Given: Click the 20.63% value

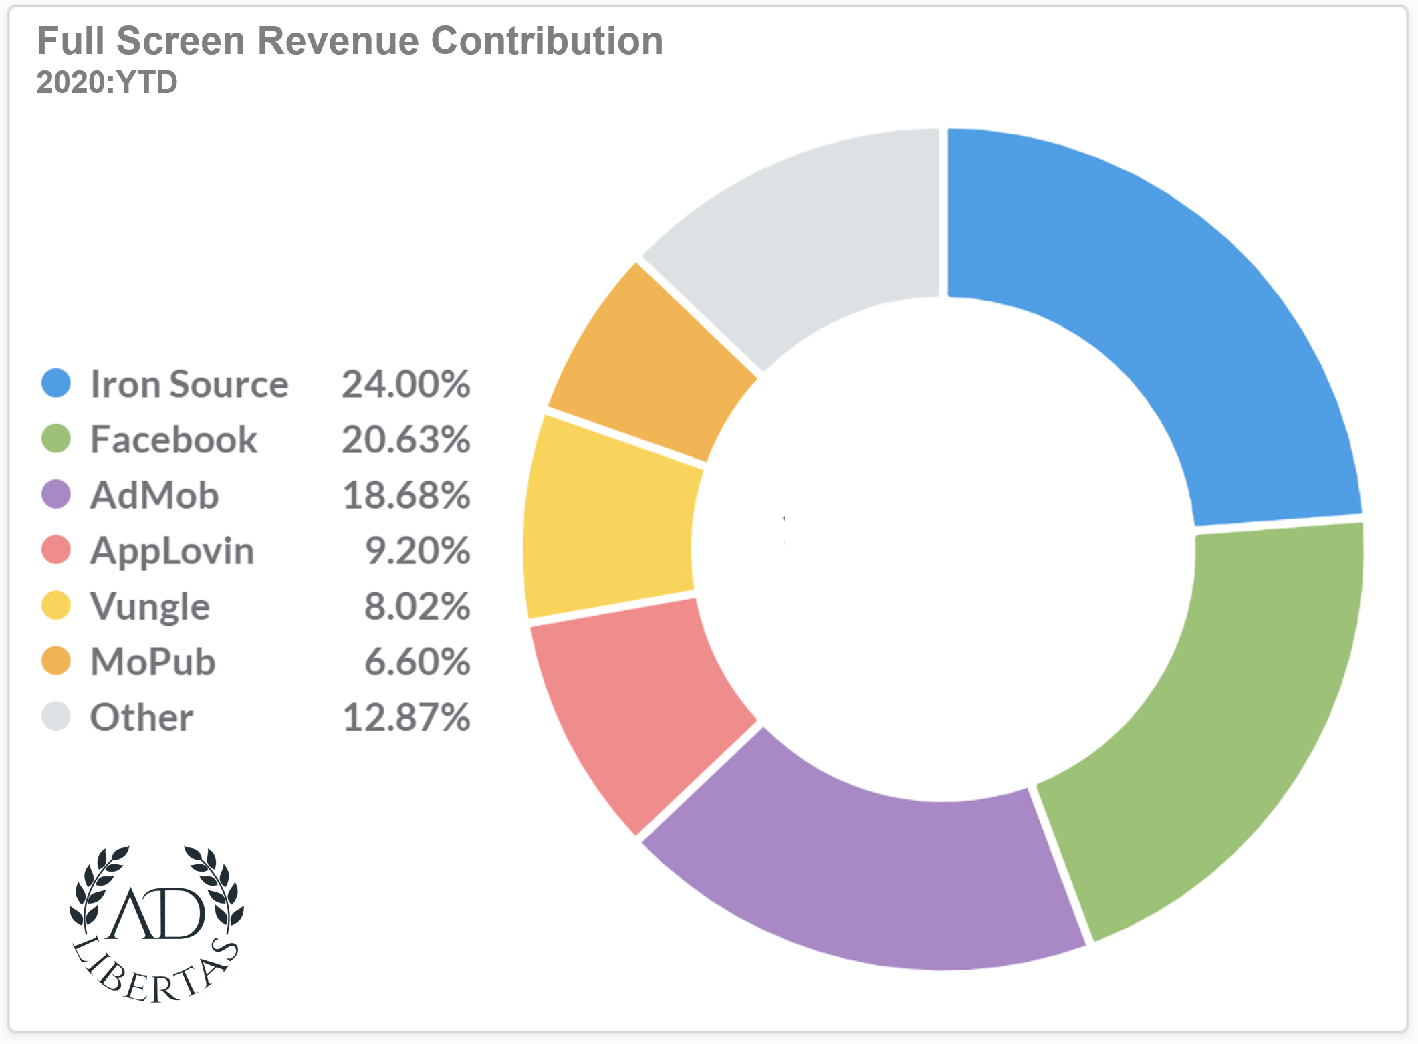Looking at the screenshot, I should [x=406, y=440].
